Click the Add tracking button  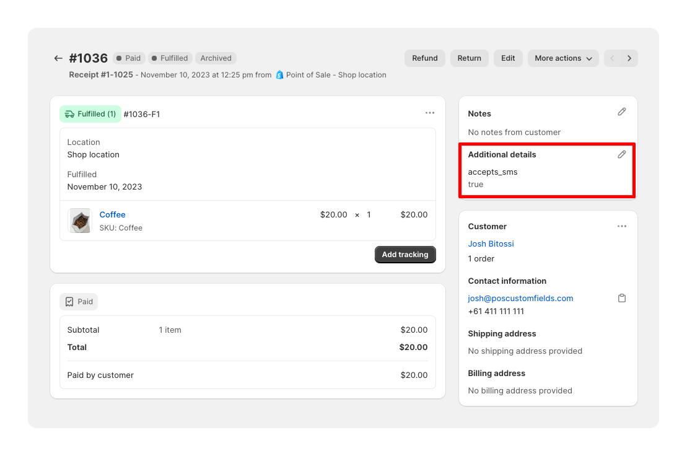point(405,254)
